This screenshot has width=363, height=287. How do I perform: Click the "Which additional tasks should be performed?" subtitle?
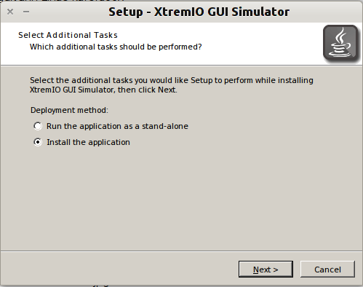[116, 47]
